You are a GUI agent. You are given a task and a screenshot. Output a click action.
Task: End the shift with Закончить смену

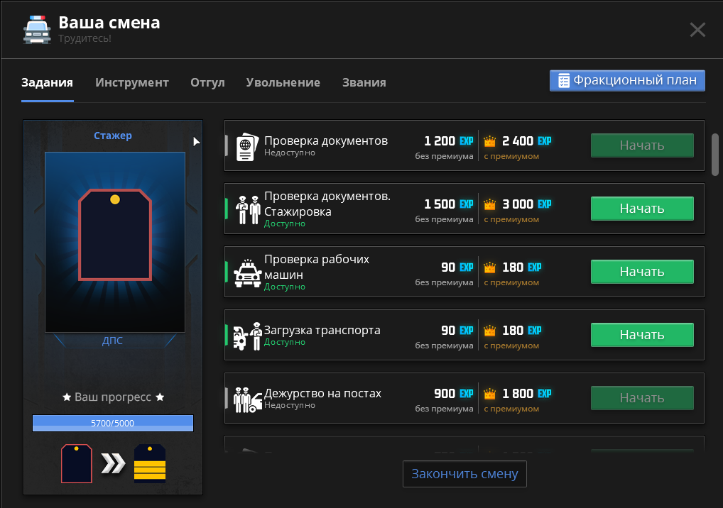464,474
